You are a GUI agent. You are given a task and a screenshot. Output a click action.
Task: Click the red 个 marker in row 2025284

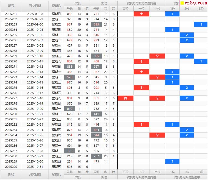pos(157,135)
